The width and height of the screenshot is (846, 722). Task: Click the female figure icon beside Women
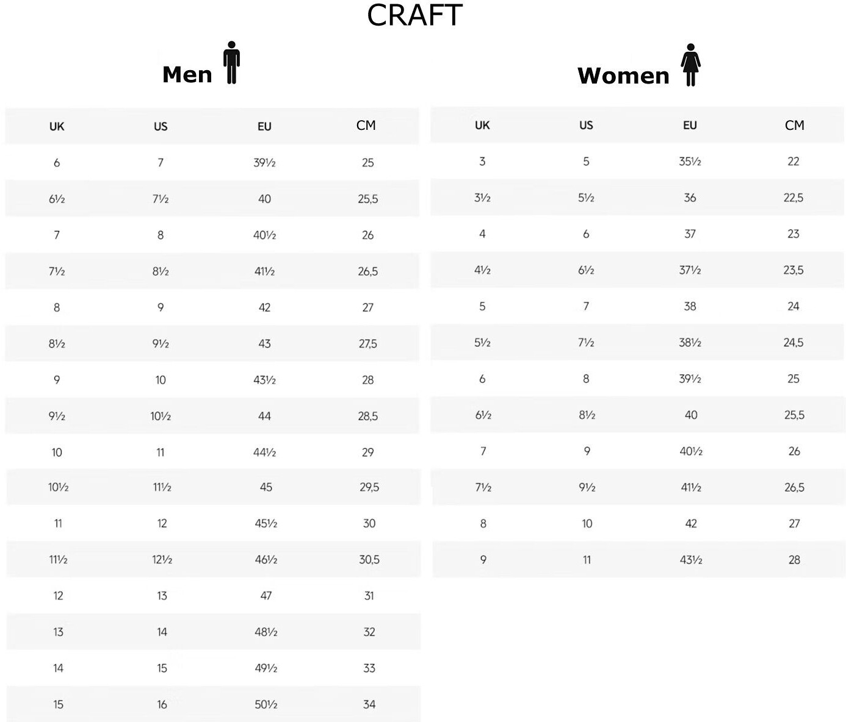click(690, 65)
